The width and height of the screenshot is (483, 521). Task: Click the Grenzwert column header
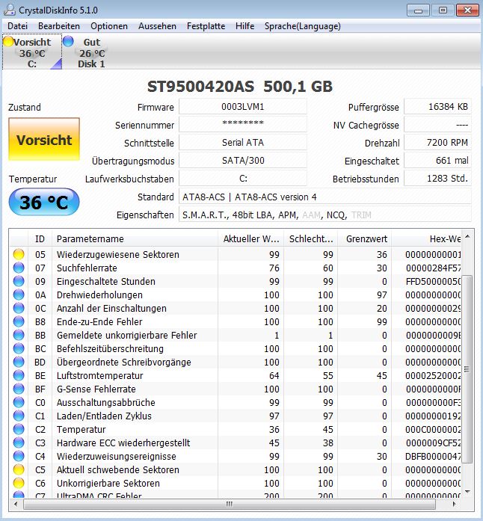(x=365, y=239)
